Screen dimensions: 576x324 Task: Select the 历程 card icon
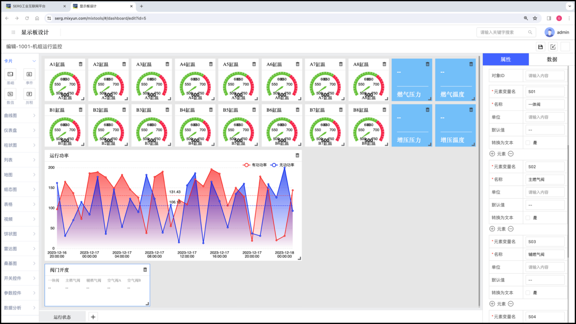click(29, 94)
